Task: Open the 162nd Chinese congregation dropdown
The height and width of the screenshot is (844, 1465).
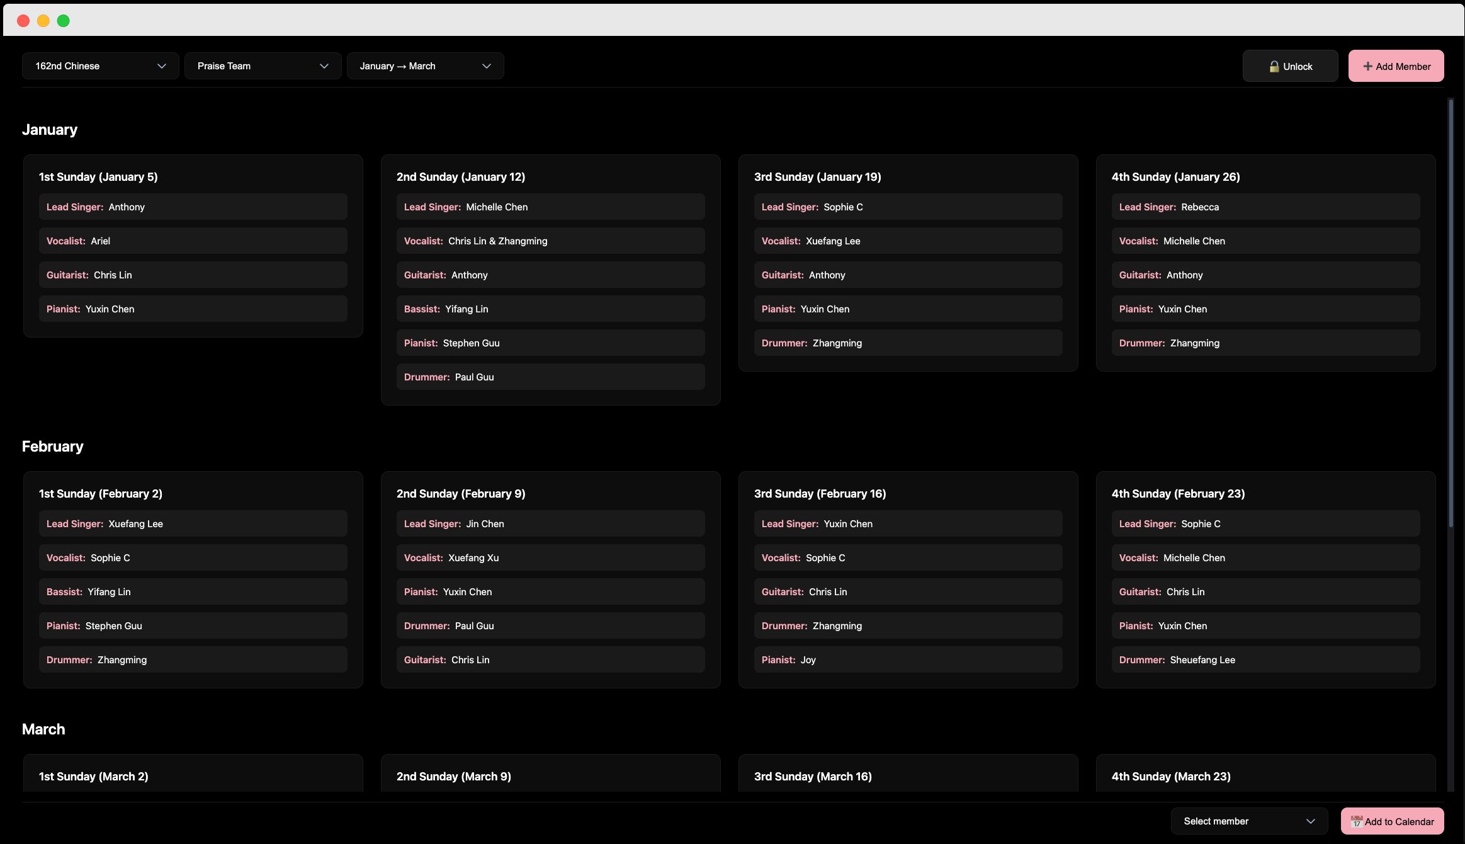Action: (101, 66)
